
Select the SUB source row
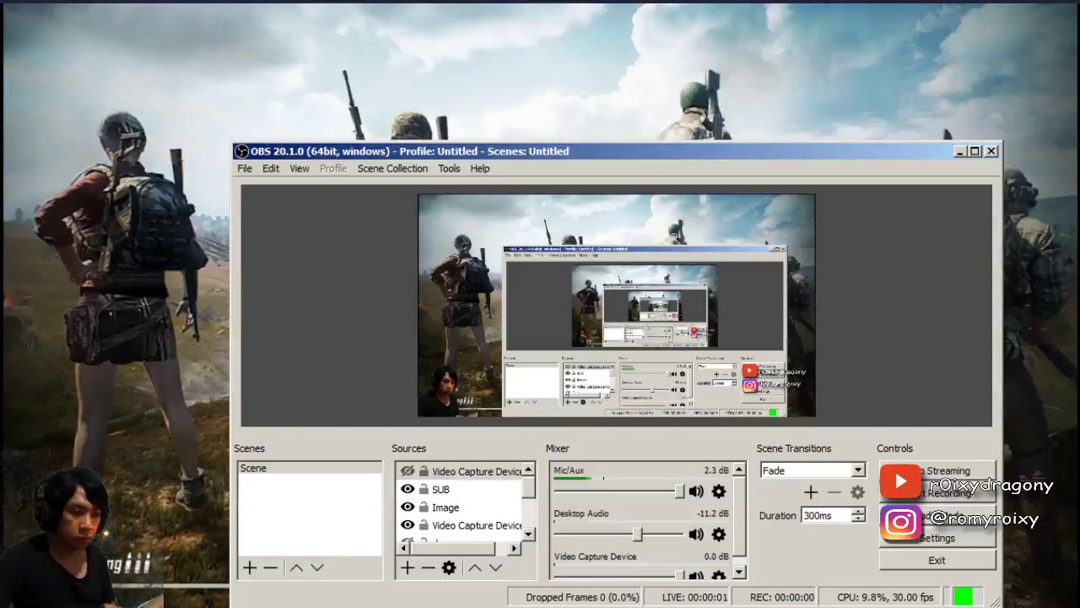[459, 489]
